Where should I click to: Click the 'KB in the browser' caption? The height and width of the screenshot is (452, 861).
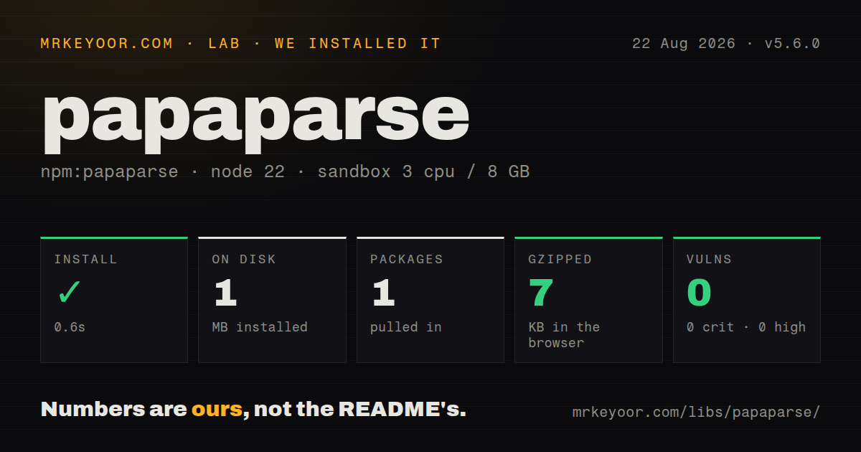tap(564, 335)
